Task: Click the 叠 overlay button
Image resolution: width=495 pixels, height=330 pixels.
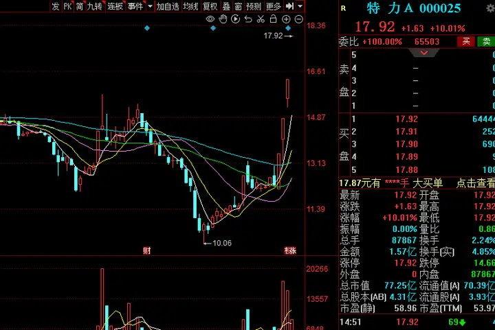Action: click(x=226, y=6)
